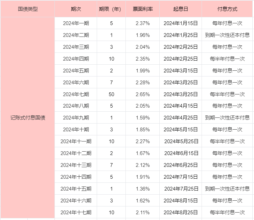Select the 2.35% rate cell

click(142, 59)
